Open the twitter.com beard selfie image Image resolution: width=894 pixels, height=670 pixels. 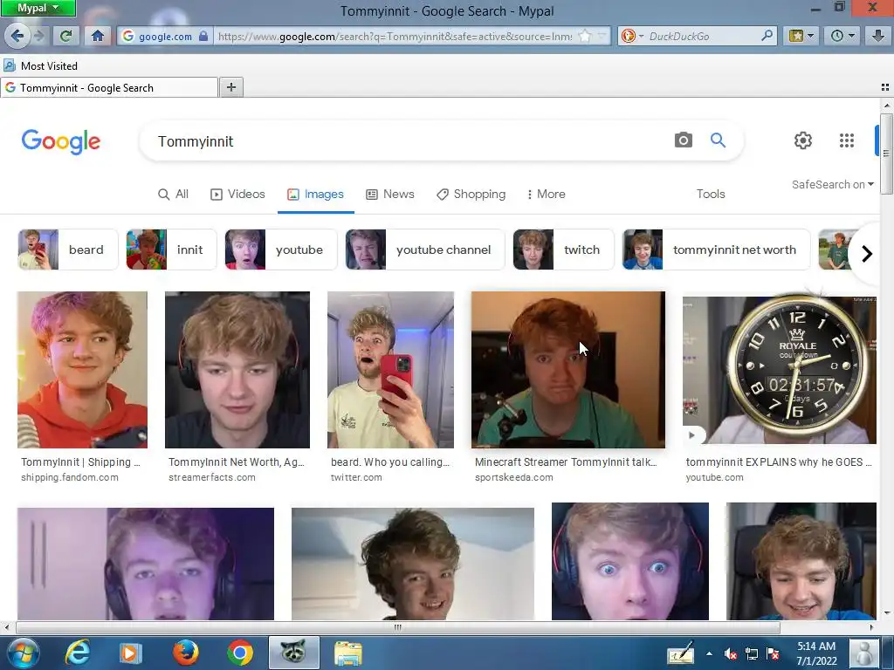[390, 370]
